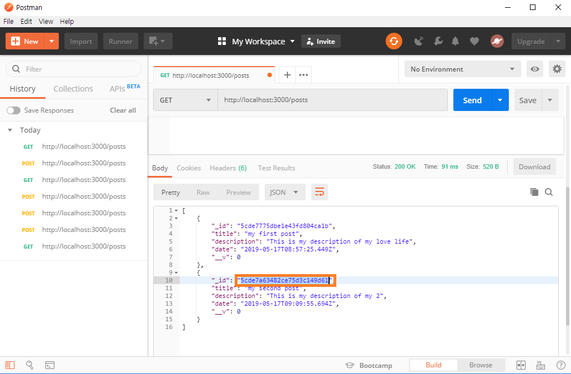Collapse JSON array at line 1

(176, 210)
